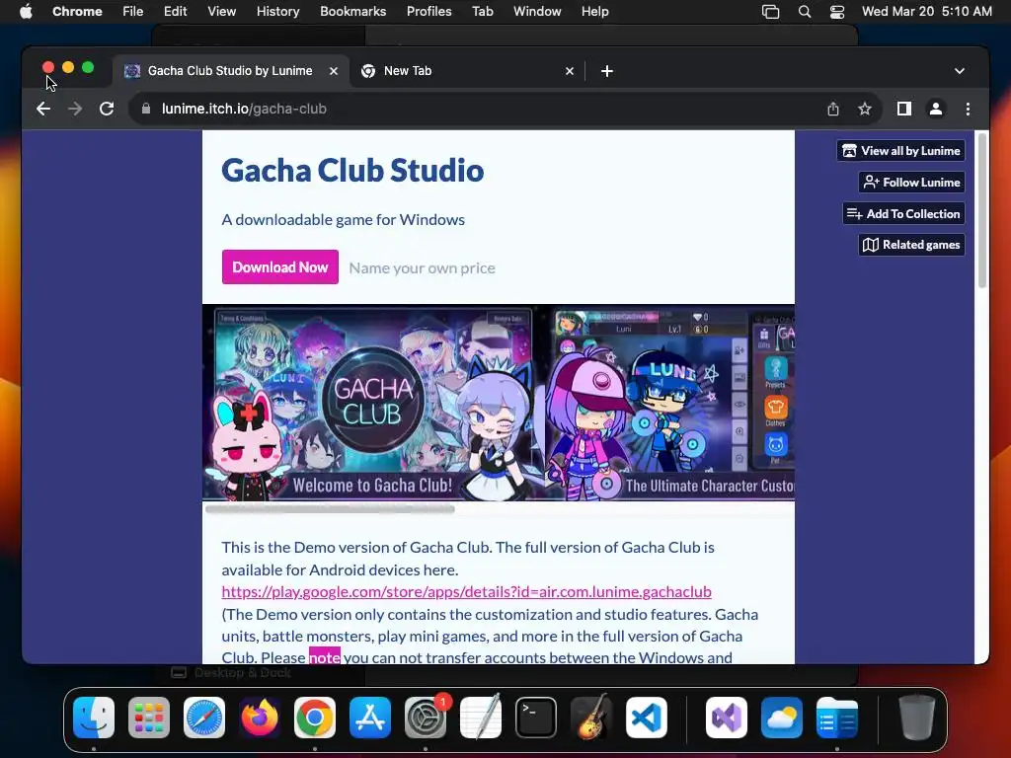The height and width of the screenshot is (758, 1011).
Task: Open the History menu
Action: tap(277, 11)
